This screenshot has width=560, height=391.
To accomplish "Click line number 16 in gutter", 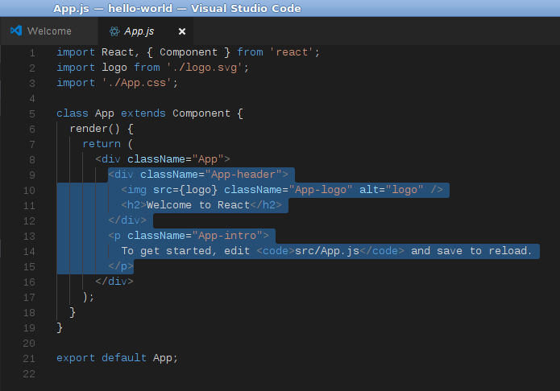I will 29,282.
